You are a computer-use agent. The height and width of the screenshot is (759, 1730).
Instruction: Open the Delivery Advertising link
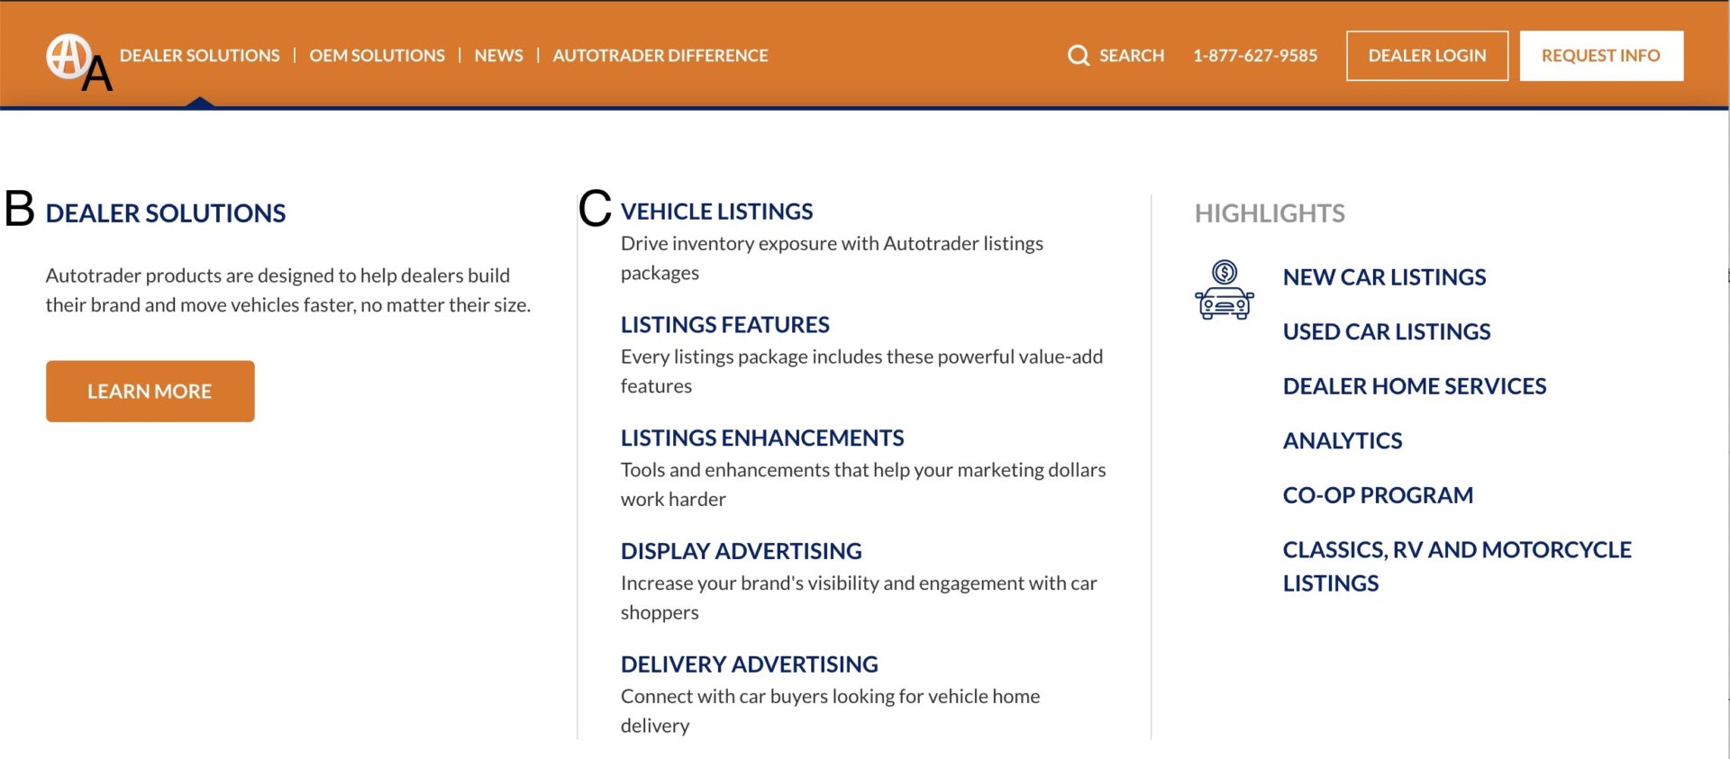(x=749, y=664)
